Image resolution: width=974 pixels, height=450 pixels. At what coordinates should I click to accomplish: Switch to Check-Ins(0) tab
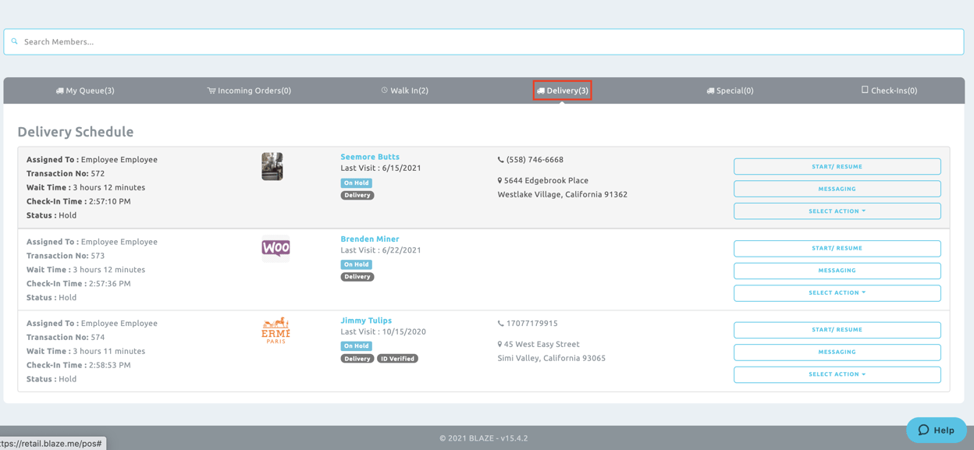click(889, 90)
